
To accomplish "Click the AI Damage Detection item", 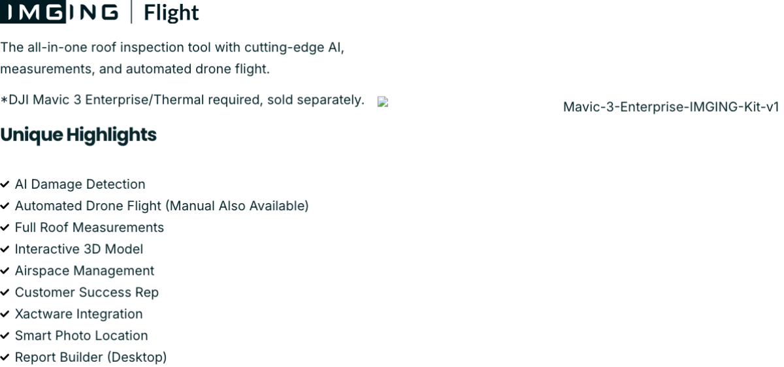I will click(80, 185).
